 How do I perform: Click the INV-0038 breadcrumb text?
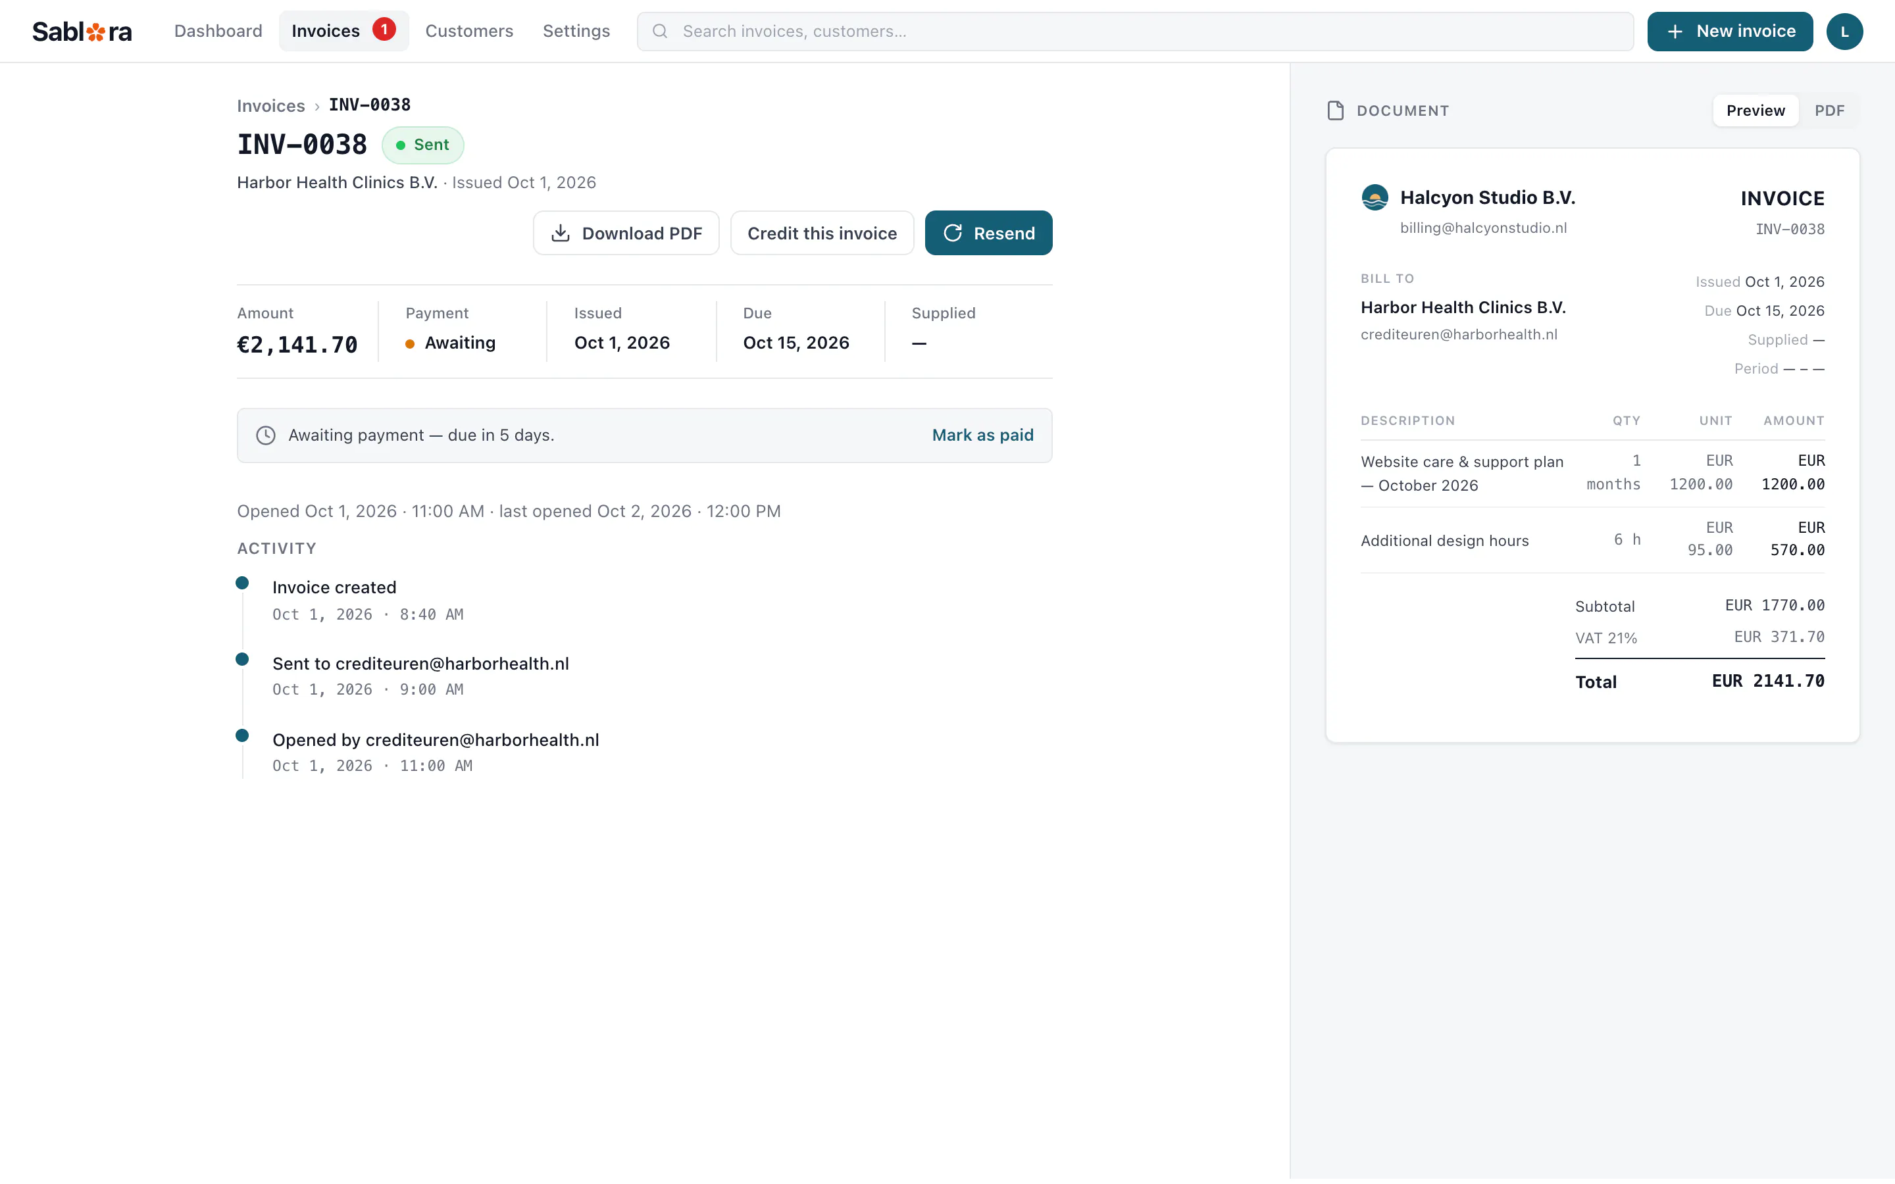370,105
